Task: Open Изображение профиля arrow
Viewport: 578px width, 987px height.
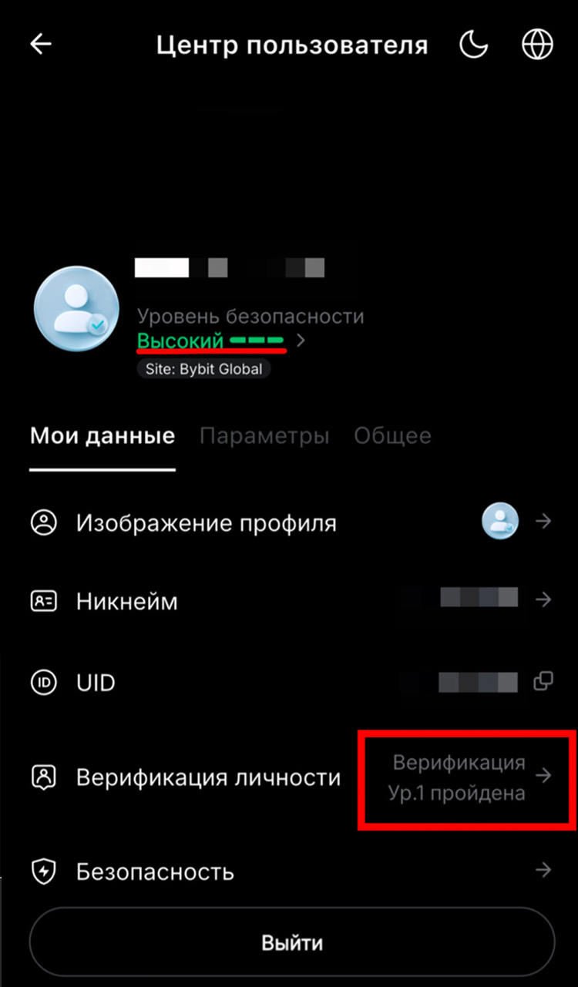Action: tap(544, 522)
